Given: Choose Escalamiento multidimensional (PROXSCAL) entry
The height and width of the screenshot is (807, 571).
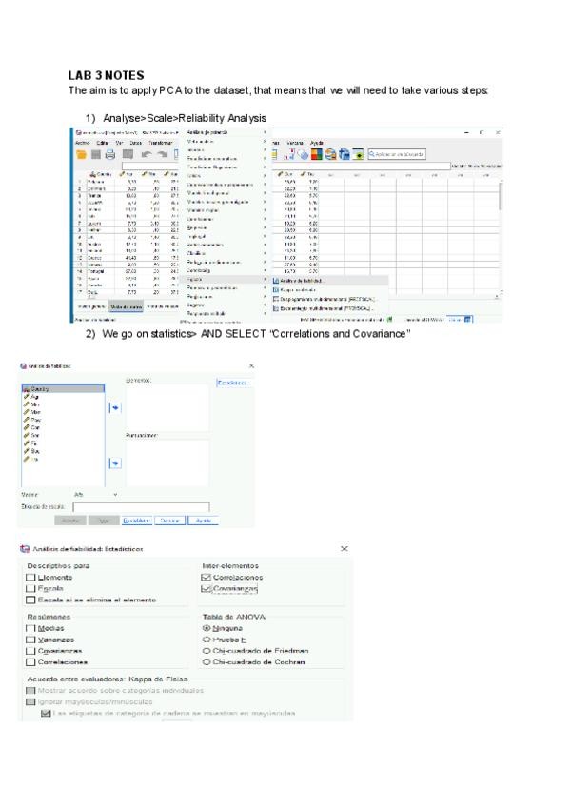Looking at the screenshot, I should click(x=329, y=308).
